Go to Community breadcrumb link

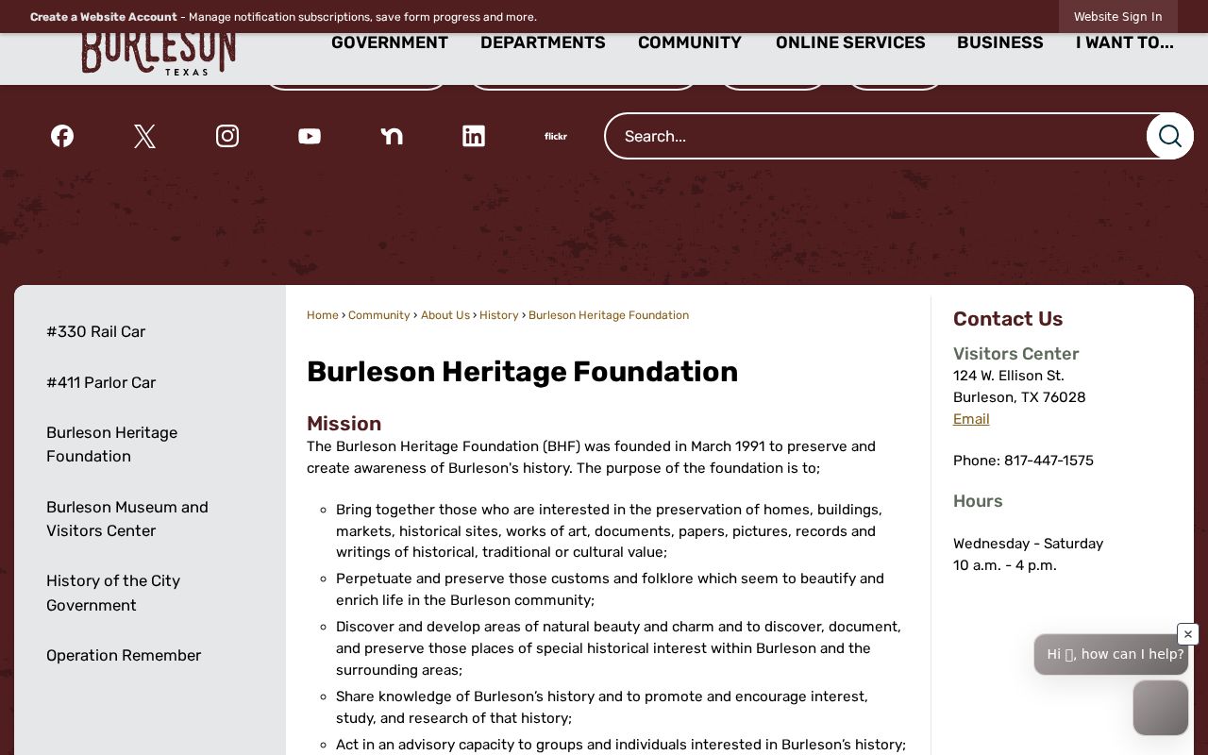point(379,315)
